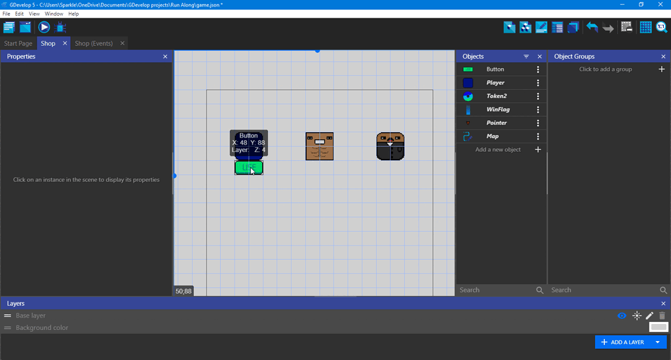Close the Shop tab
Screen dimensions: 671x360
pos(65,43)
